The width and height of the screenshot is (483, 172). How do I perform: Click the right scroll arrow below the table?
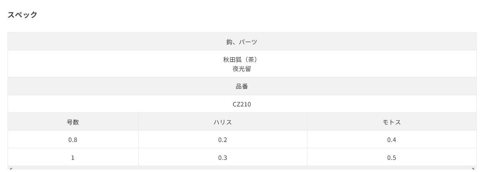(474, 169)
